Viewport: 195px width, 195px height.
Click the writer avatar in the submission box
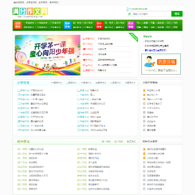coord(149,62)
